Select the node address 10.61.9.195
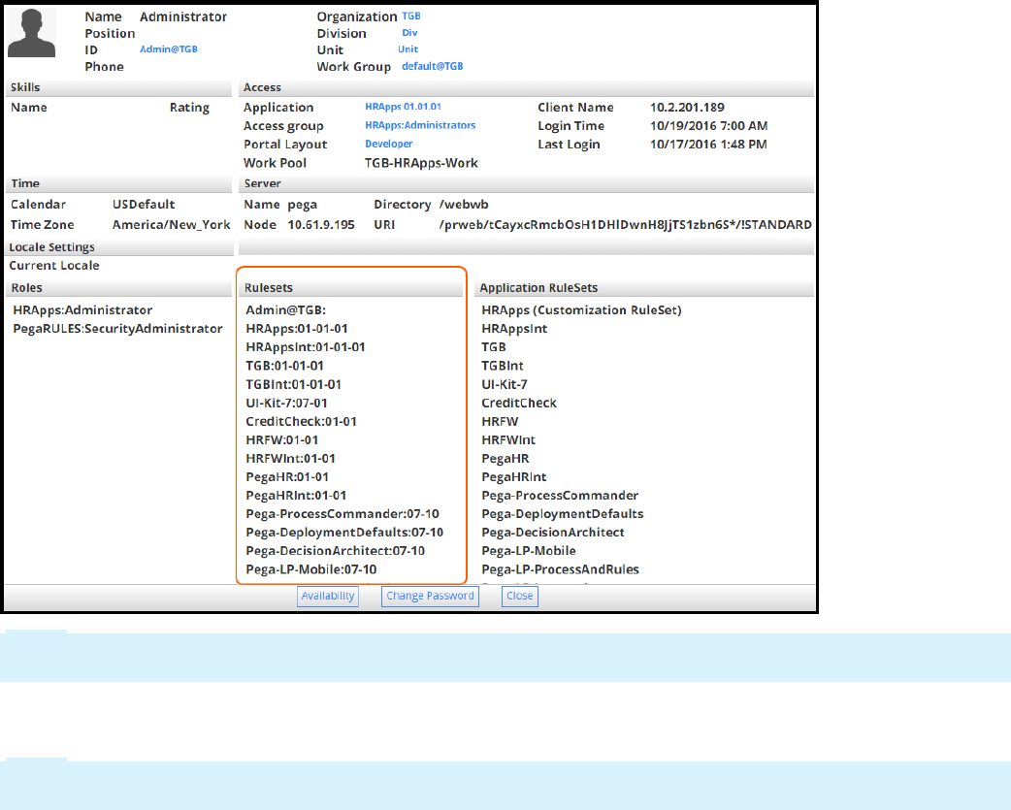Image resolution: width=1011 pixels, height=810 pixels. pos(321,225)
